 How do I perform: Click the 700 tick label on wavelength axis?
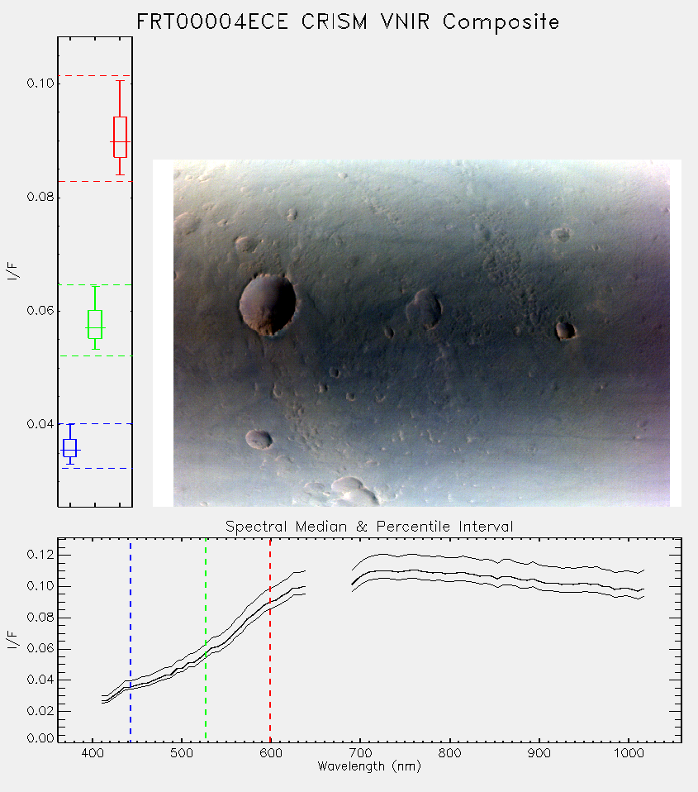tap(360, 753)
